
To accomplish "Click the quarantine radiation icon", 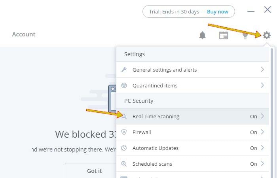I will tap(124, 85).
